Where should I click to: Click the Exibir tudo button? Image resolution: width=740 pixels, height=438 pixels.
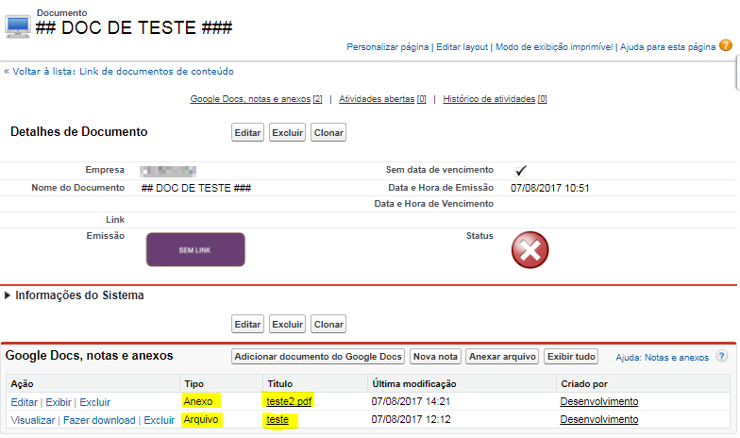(571, 357)
